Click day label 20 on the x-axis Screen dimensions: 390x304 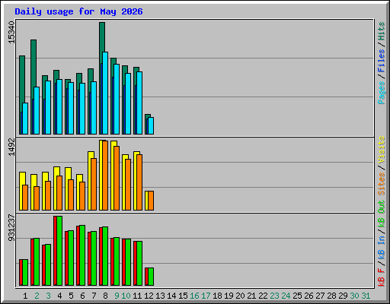coord(240,296)
